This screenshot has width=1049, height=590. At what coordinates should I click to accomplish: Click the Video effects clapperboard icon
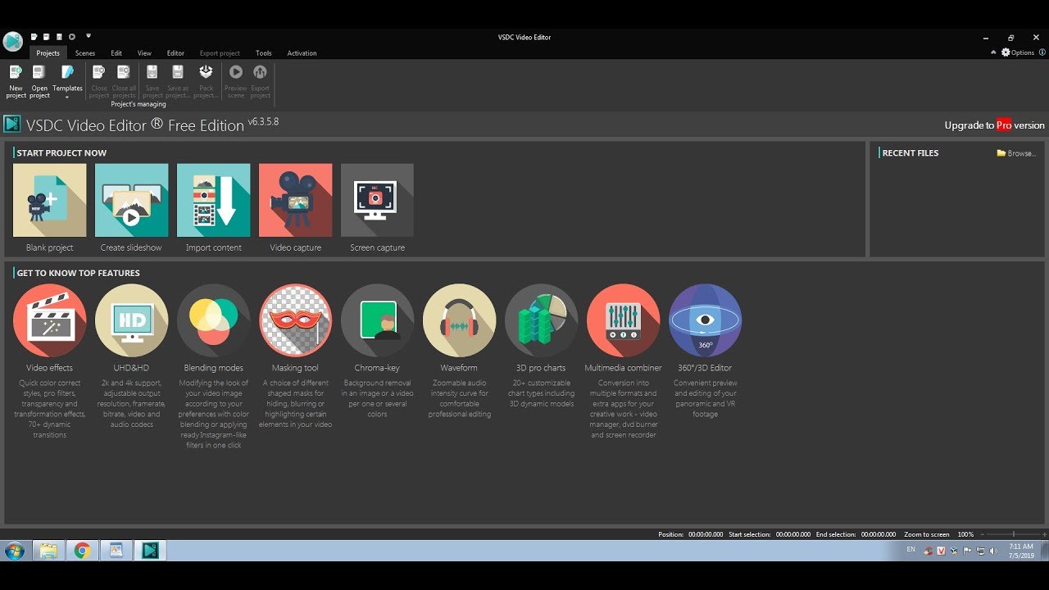[x=49, y=320]
